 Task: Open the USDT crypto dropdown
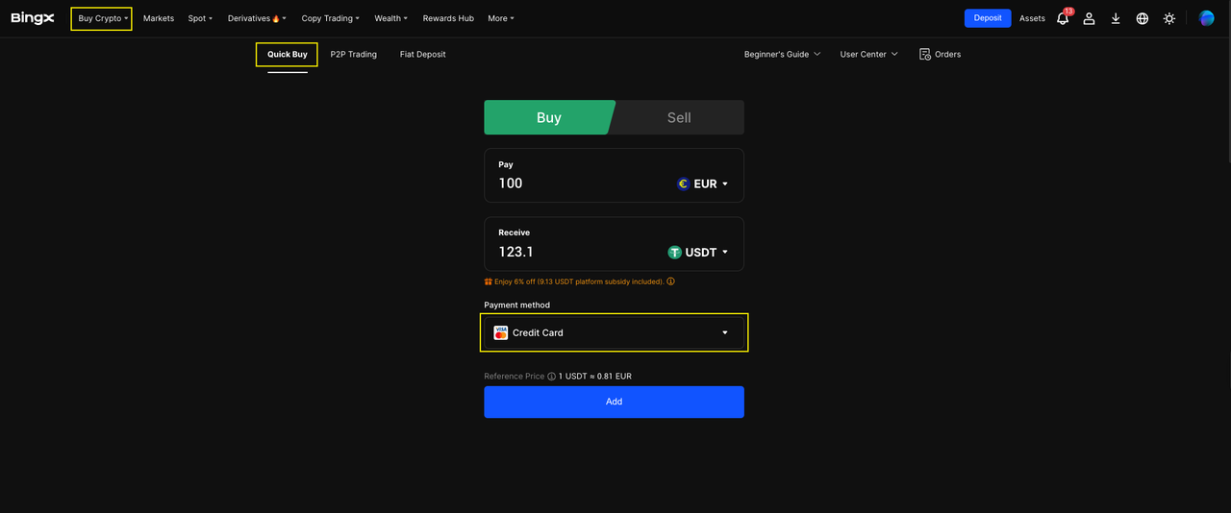(x=698, y=252)
